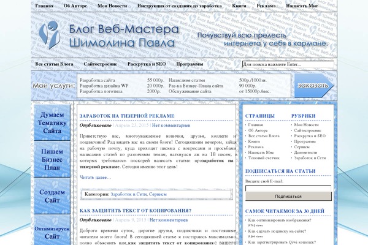368x245 pixels.
Task: Open Реклама in the Страницы list
Action: coord(256,147)
